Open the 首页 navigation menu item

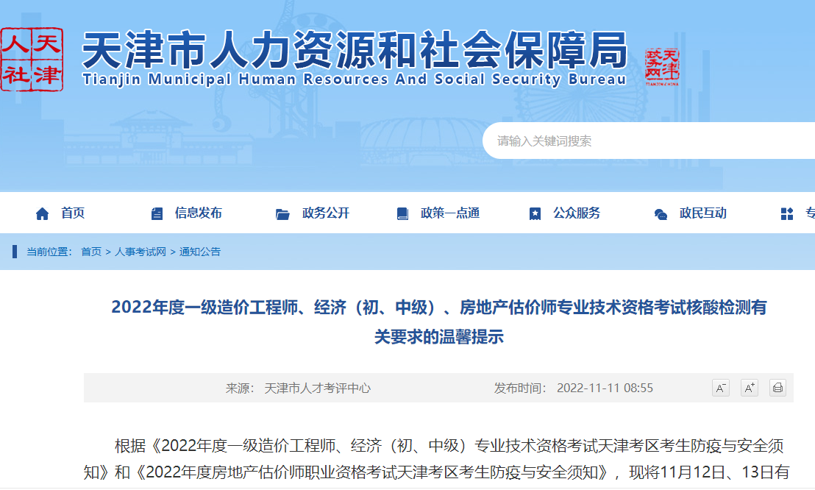73,213
